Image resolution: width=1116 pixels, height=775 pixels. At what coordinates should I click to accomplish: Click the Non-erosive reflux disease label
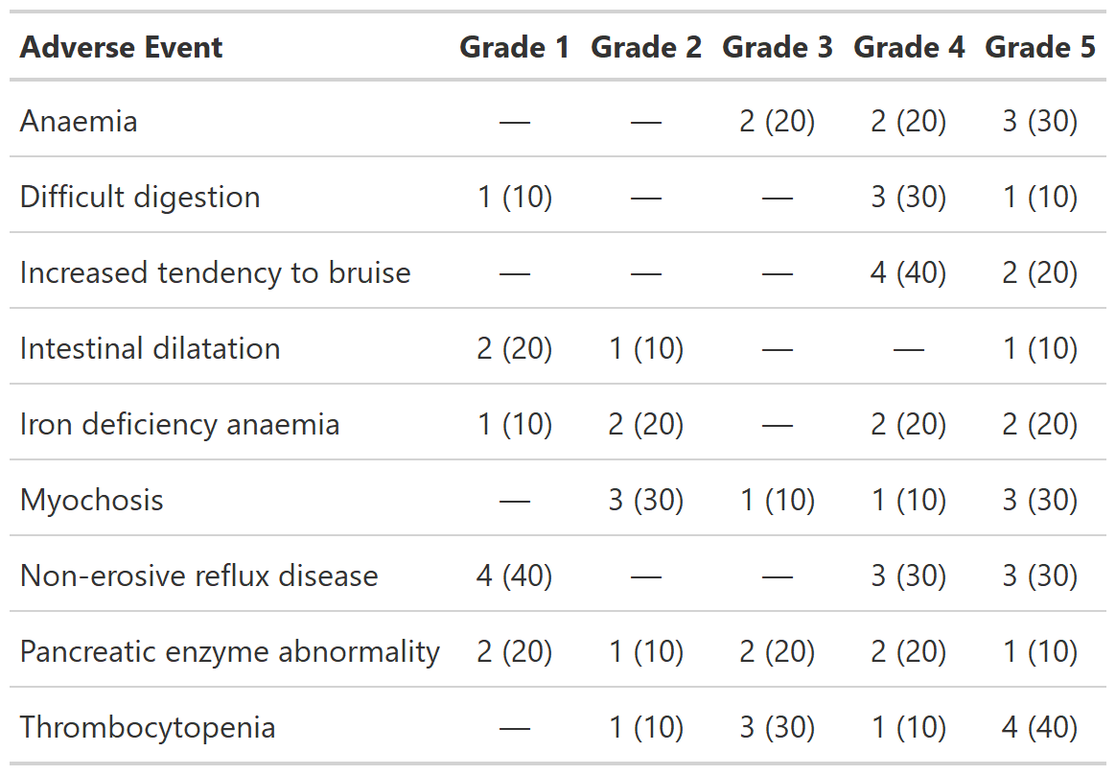tap(199, 575)
